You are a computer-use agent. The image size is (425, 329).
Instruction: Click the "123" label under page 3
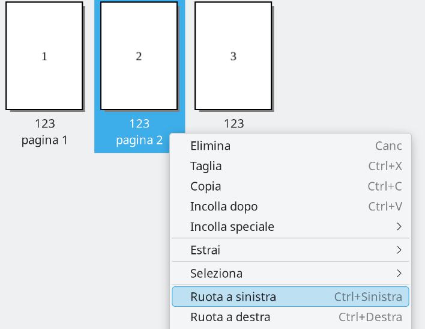[234, 123]
